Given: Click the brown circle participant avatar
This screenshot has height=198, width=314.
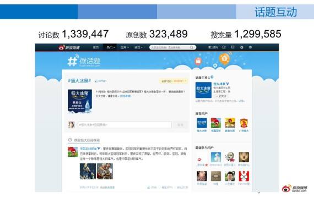Looking at the screenshot, I should pyautogui.click(x=216, y=176).
